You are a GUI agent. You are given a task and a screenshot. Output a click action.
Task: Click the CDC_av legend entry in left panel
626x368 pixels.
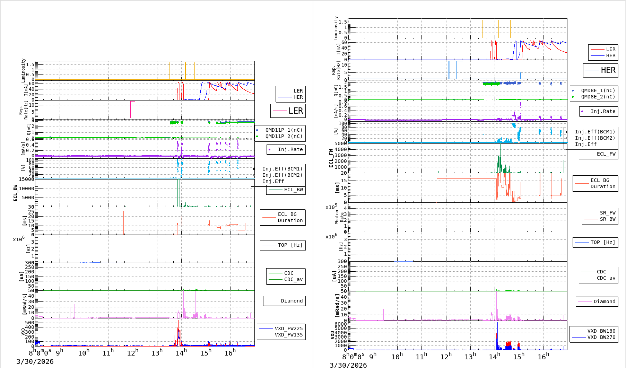[x=286, y=280]
